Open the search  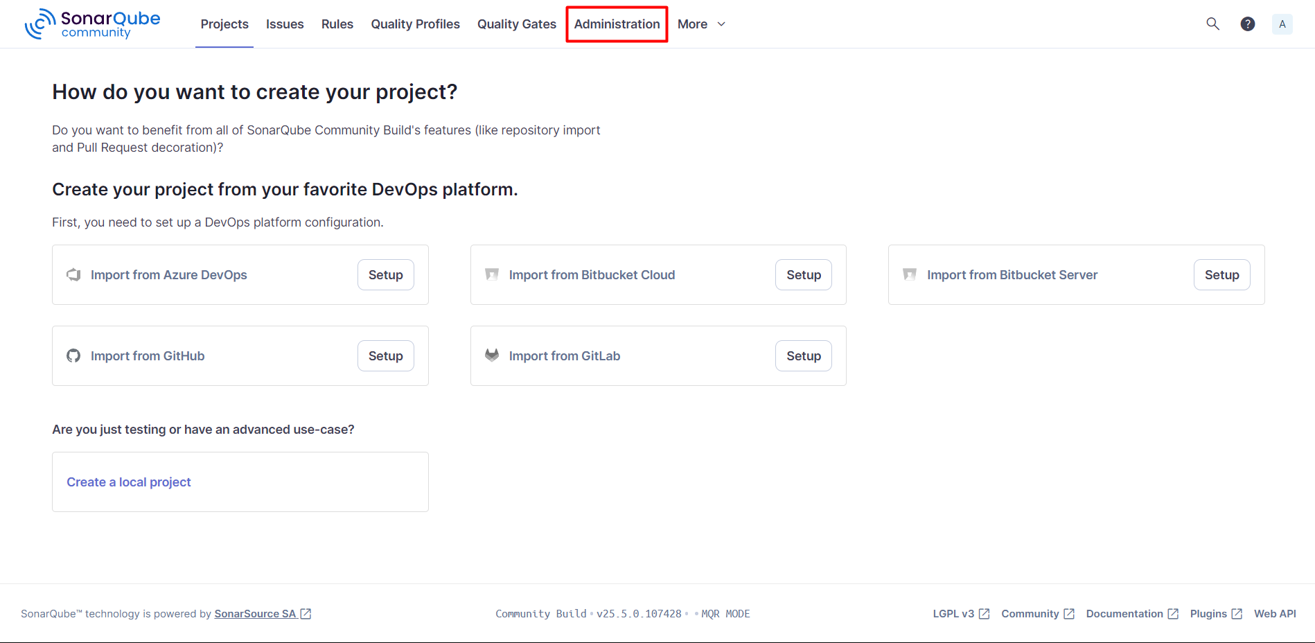[1213, 24]
